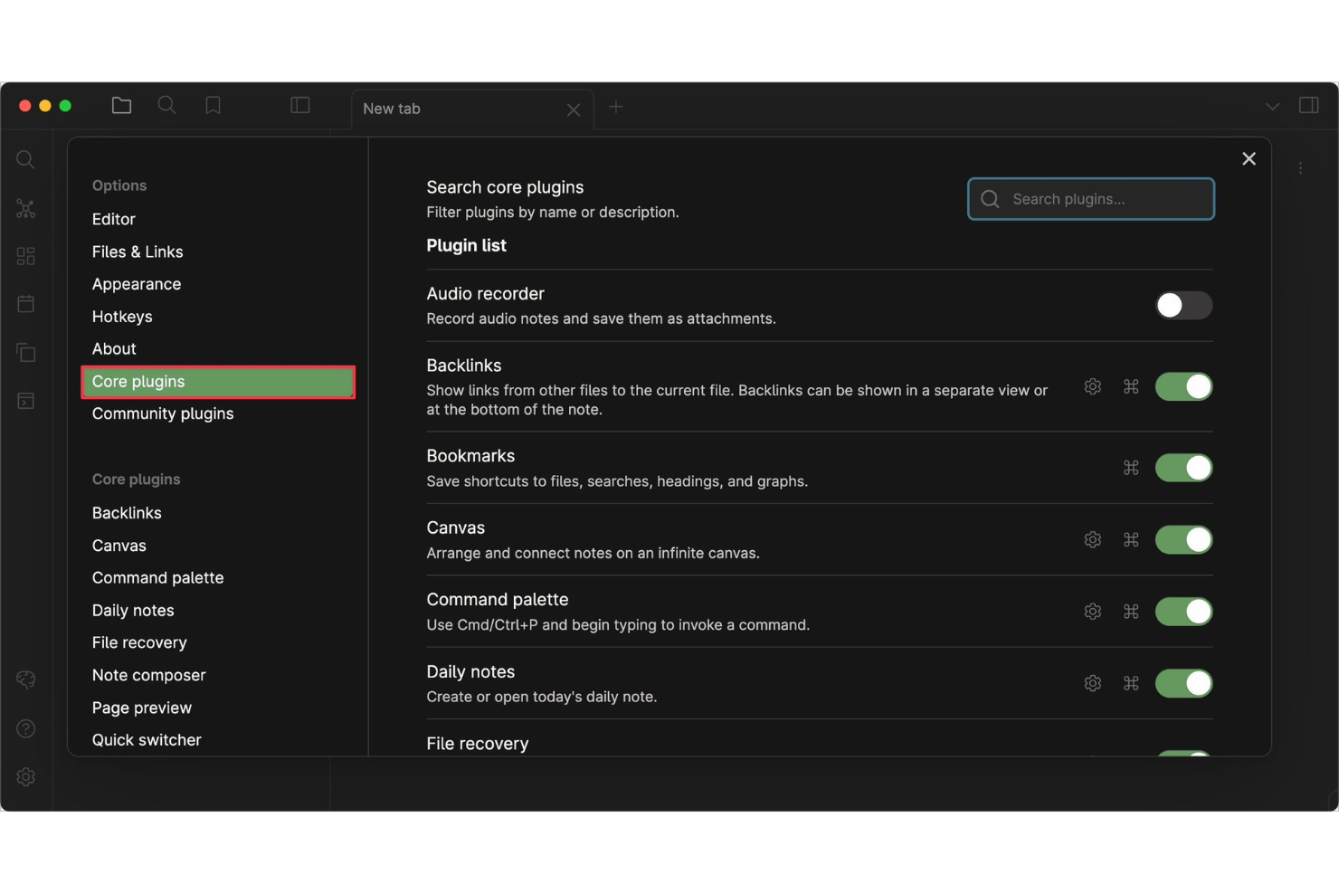Image resolution: width=1339 pixels, height=893 pixels.
Task: Go to Note composer plugin settings
Action: [148, 675]
